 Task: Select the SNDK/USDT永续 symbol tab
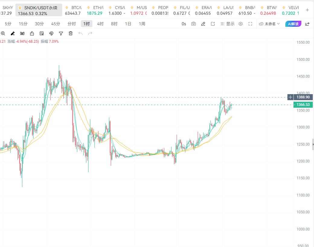tap(39, 10)
